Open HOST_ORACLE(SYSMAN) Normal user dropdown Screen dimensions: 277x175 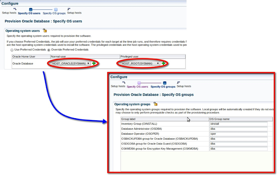[x=71, y=63]
